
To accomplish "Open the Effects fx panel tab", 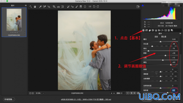I will coord(162,30).
